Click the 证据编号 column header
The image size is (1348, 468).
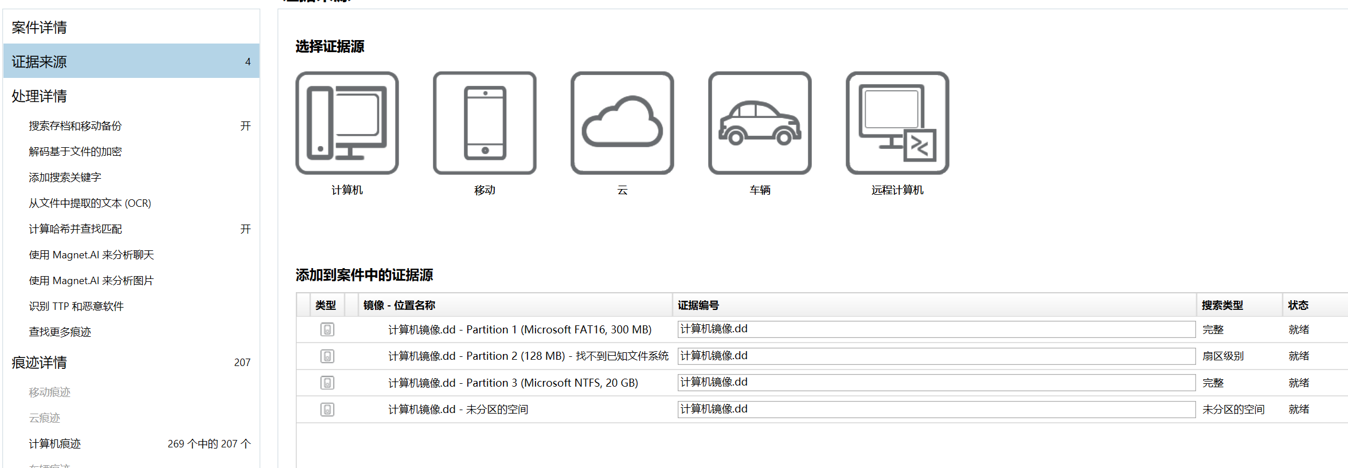[x=935, y=305]
